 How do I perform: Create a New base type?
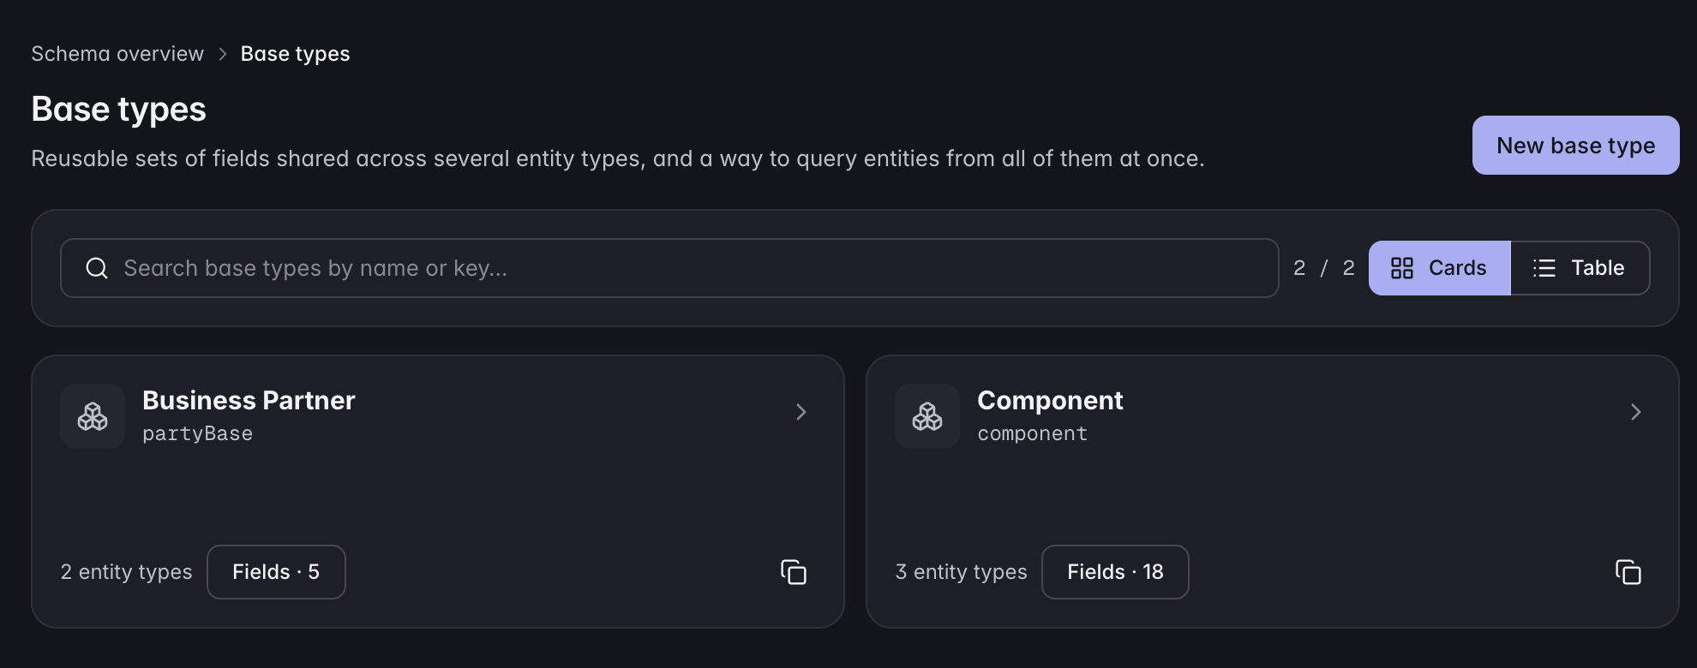pyautogui.click(x=1575, y=146)
